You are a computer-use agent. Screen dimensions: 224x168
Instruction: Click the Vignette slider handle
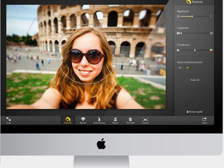181,33
